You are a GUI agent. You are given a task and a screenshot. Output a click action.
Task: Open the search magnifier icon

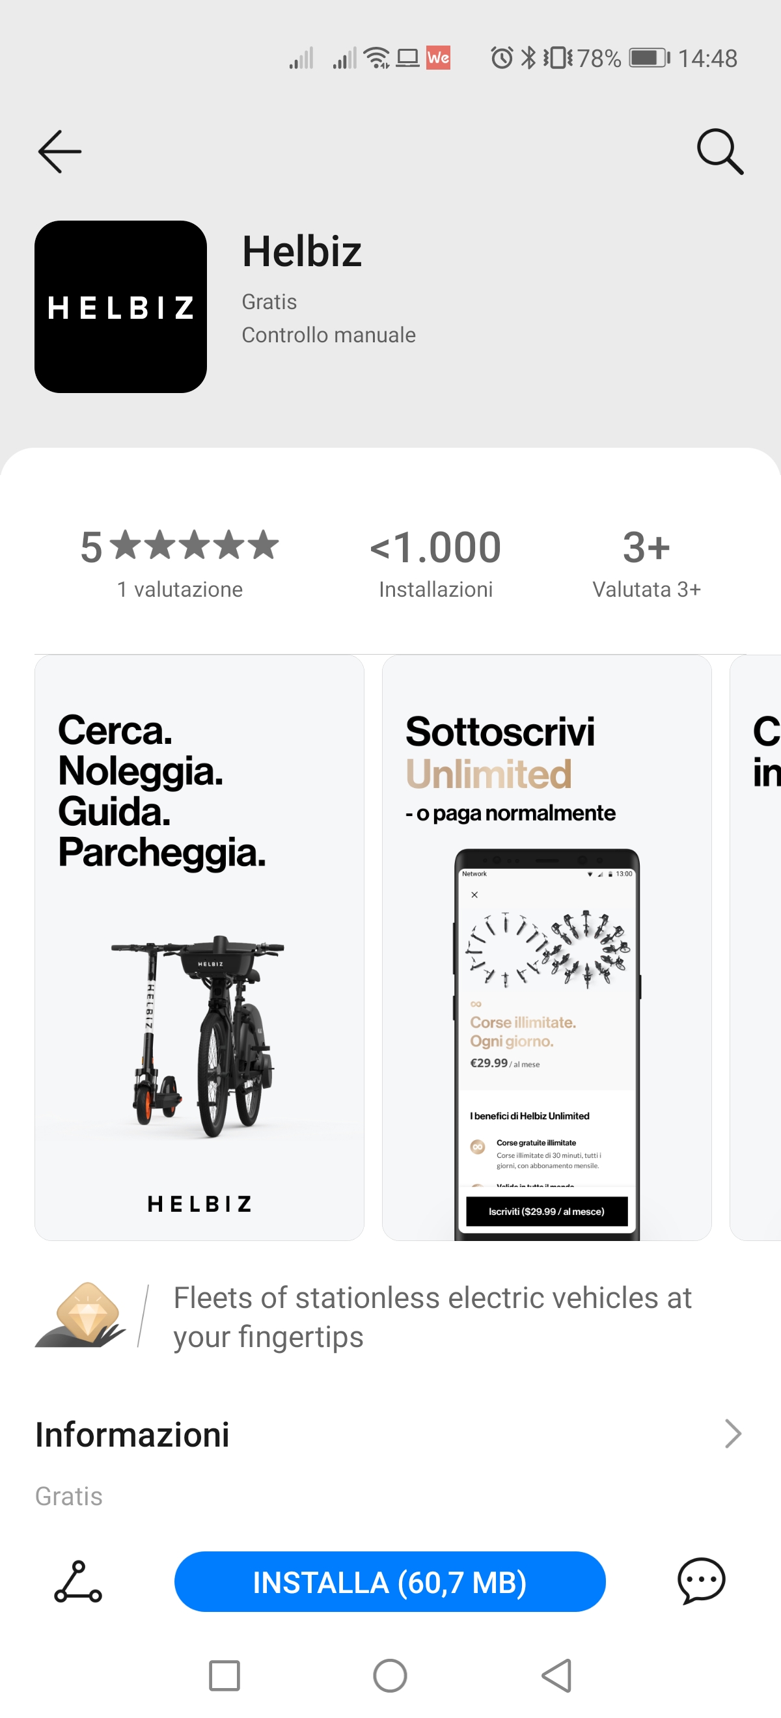720,152
